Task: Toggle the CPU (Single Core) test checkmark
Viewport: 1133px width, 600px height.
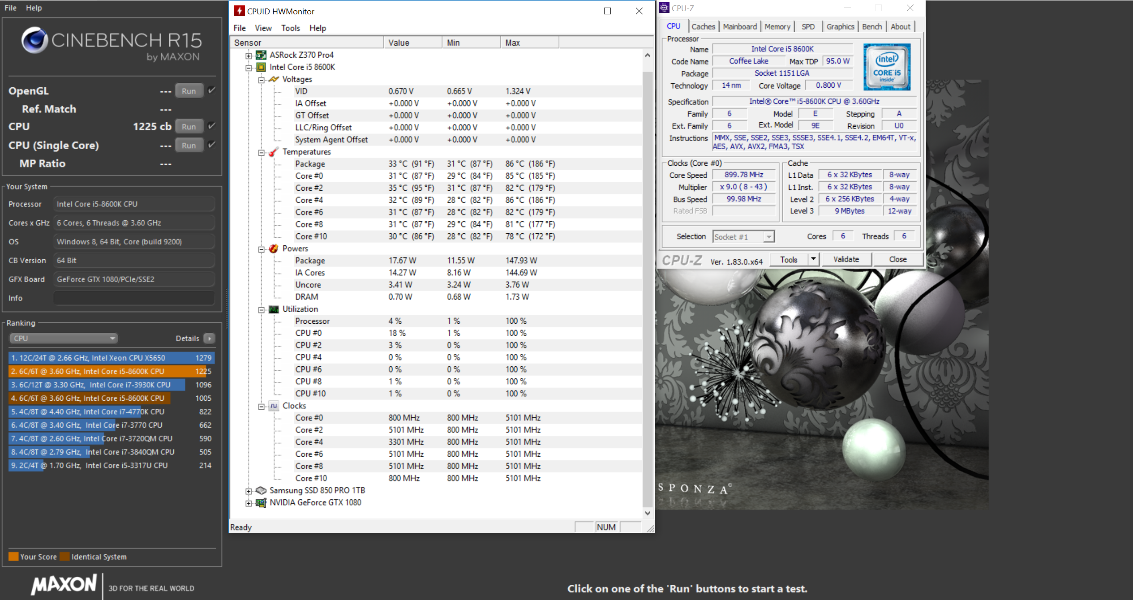Action: (212, 145)
